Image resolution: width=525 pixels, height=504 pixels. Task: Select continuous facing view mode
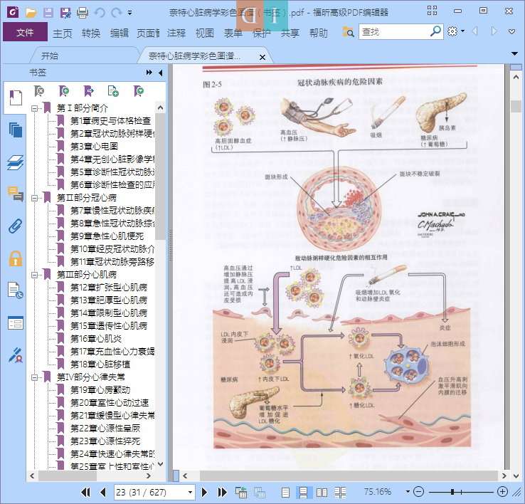tap(340, 492)
